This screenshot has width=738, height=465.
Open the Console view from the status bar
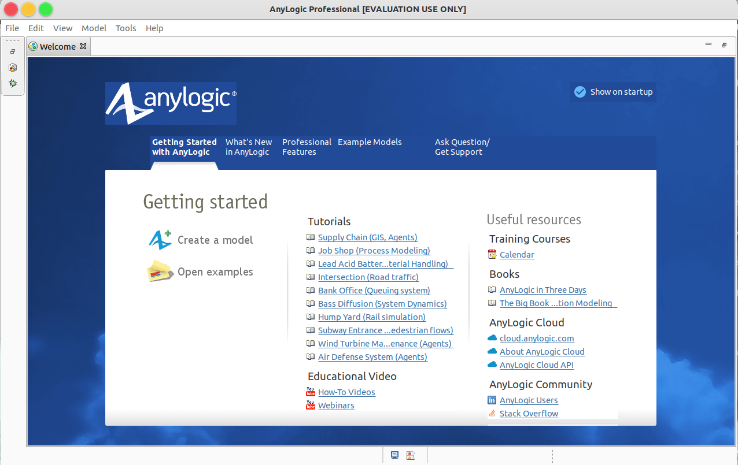click(394, 455)
